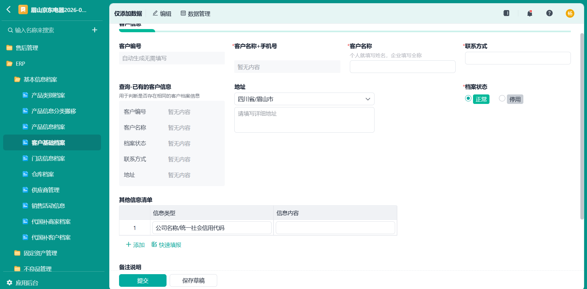The width and height of the screenshot is (587, 289).
Task: Click the 仓库档案 form icon
Action: 25,174
